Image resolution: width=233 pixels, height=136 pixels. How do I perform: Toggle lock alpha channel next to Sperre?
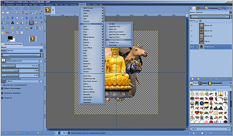point(200,21)
